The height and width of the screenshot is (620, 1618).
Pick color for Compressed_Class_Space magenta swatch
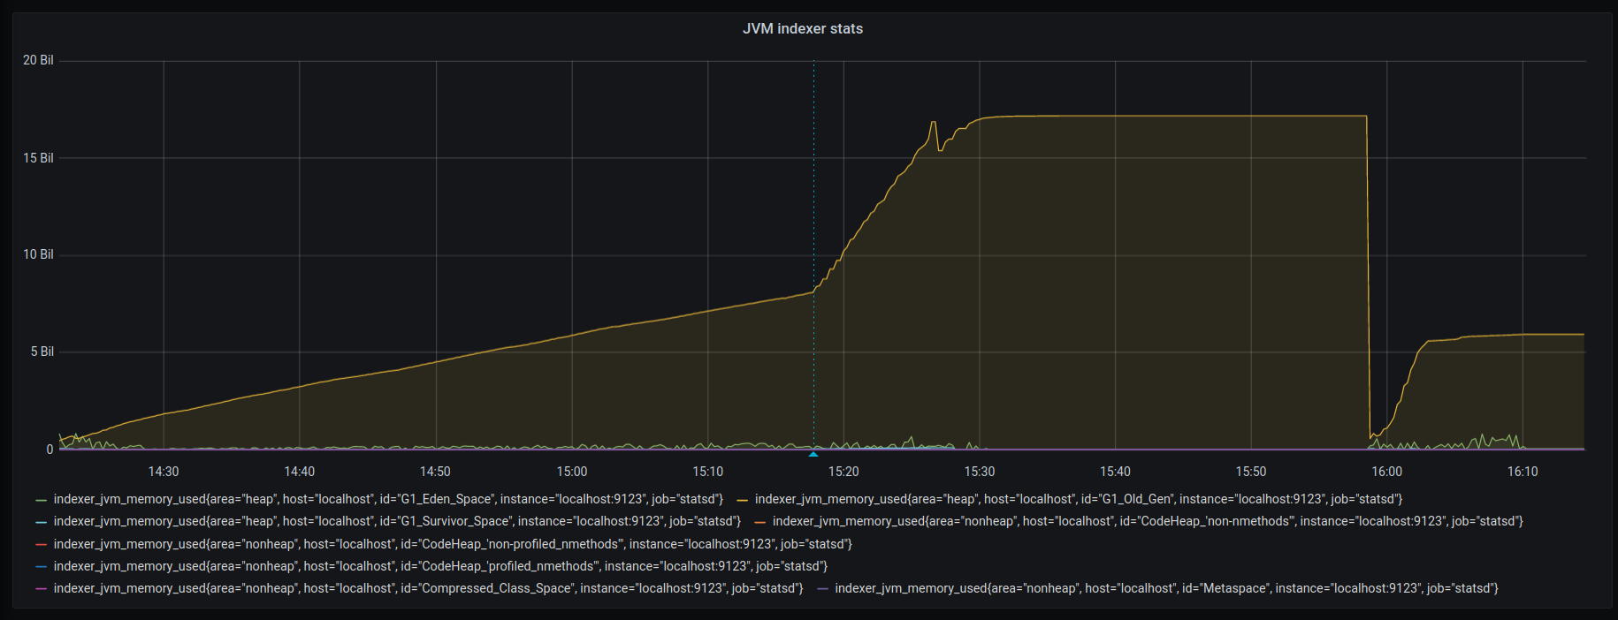pos(41,589)
